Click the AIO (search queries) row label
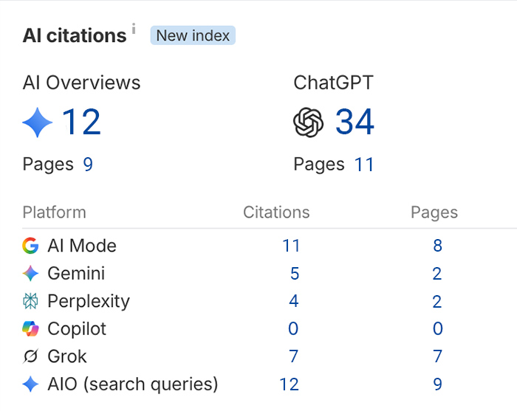The width and height of the screenshot is (517, 411). 133,384
